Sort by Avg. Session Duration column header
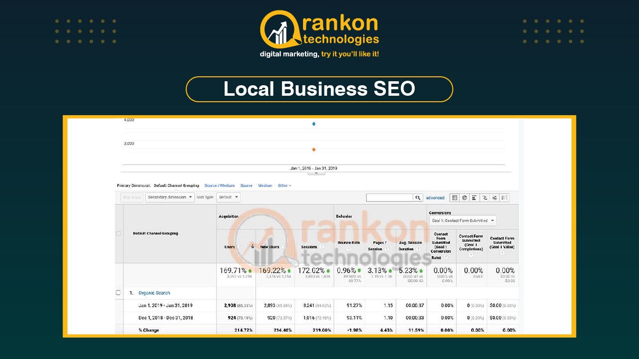The width and height of the screenshot is (639, 359). click(410, 246)
